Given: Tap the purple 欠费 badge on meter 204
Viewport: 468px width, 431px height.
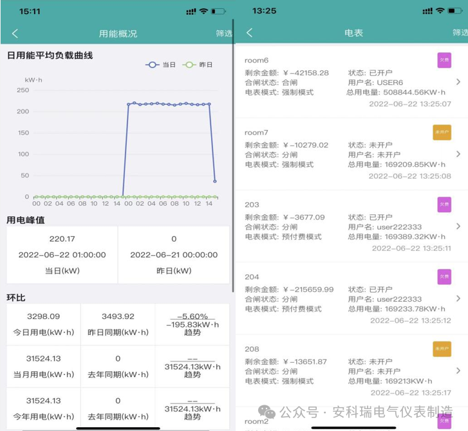Looking at the screenshot, I should click(x=444, y=277).
